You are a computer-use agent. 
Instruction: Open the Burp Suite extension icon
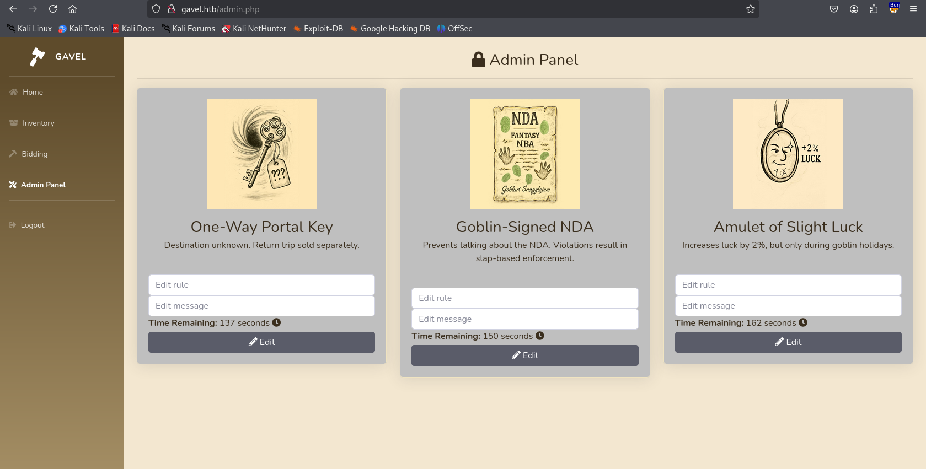[x=894, y=8]
